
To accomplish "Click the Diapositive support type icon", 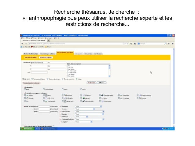I will tap(121, 95).
